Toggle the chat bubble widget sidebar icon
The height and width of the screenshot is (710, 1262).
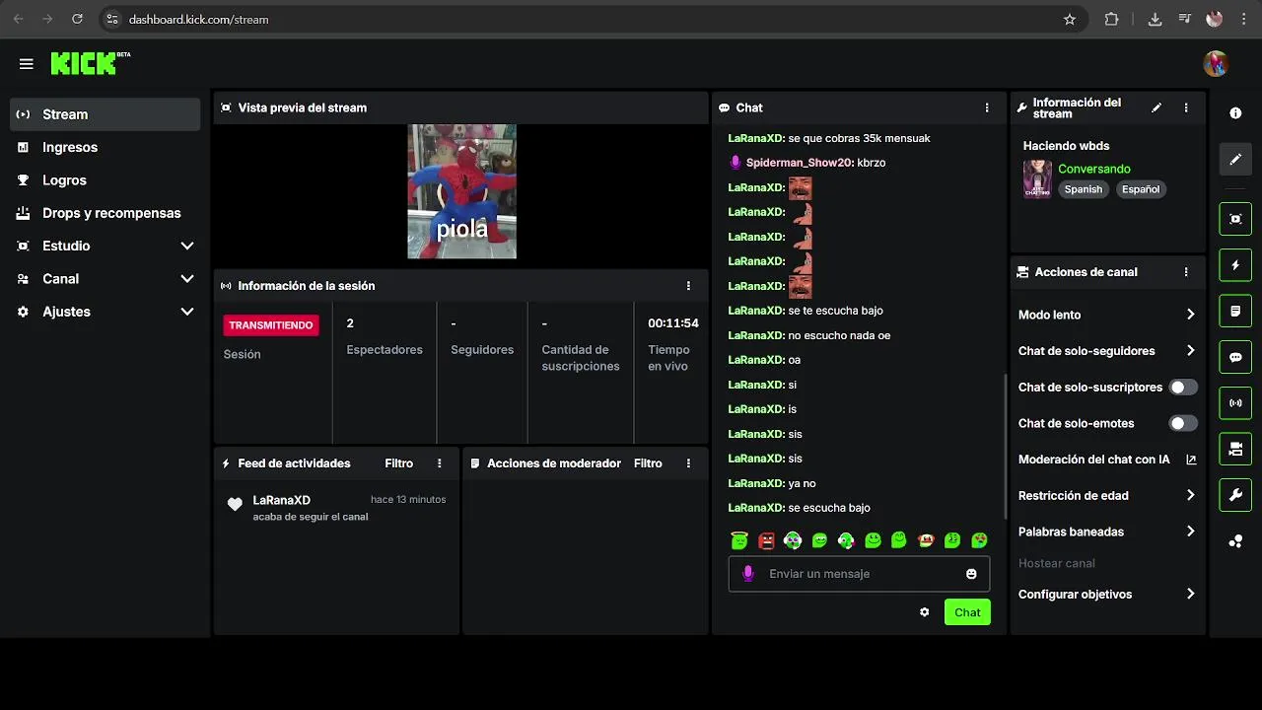(x=1235, y=357)
